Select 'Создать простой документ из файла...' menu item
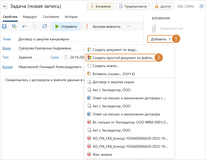The height and width of the screenshot is (160, 206). (123, 58)
